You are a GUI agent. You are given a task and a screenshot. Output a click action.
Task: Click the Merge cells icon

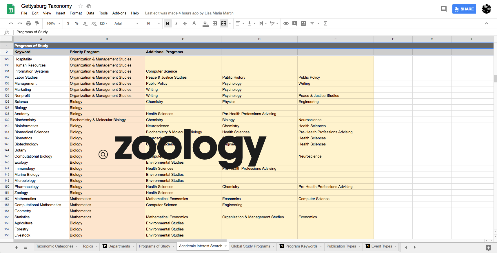point(224,23)
